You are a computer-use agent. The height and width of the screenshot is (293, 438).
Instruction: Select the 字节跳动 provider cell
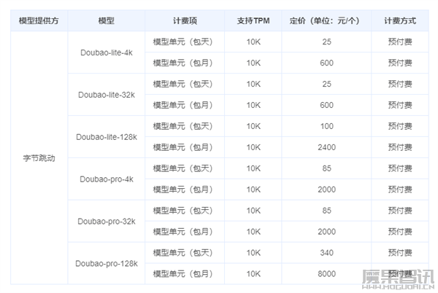(39, 158)
